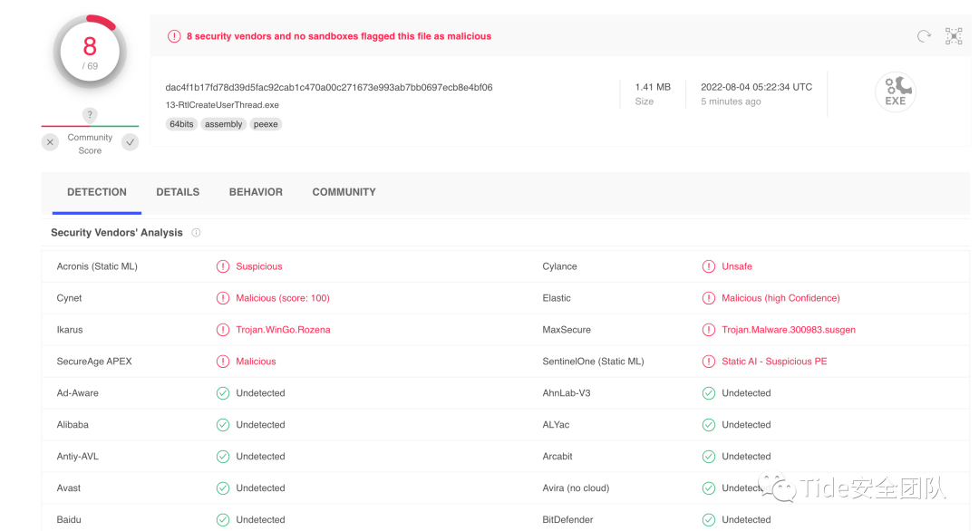The width and height of the screenshot is (979, 531).
Task: Click the Suspicious result for Acronis
Action: 259,266
